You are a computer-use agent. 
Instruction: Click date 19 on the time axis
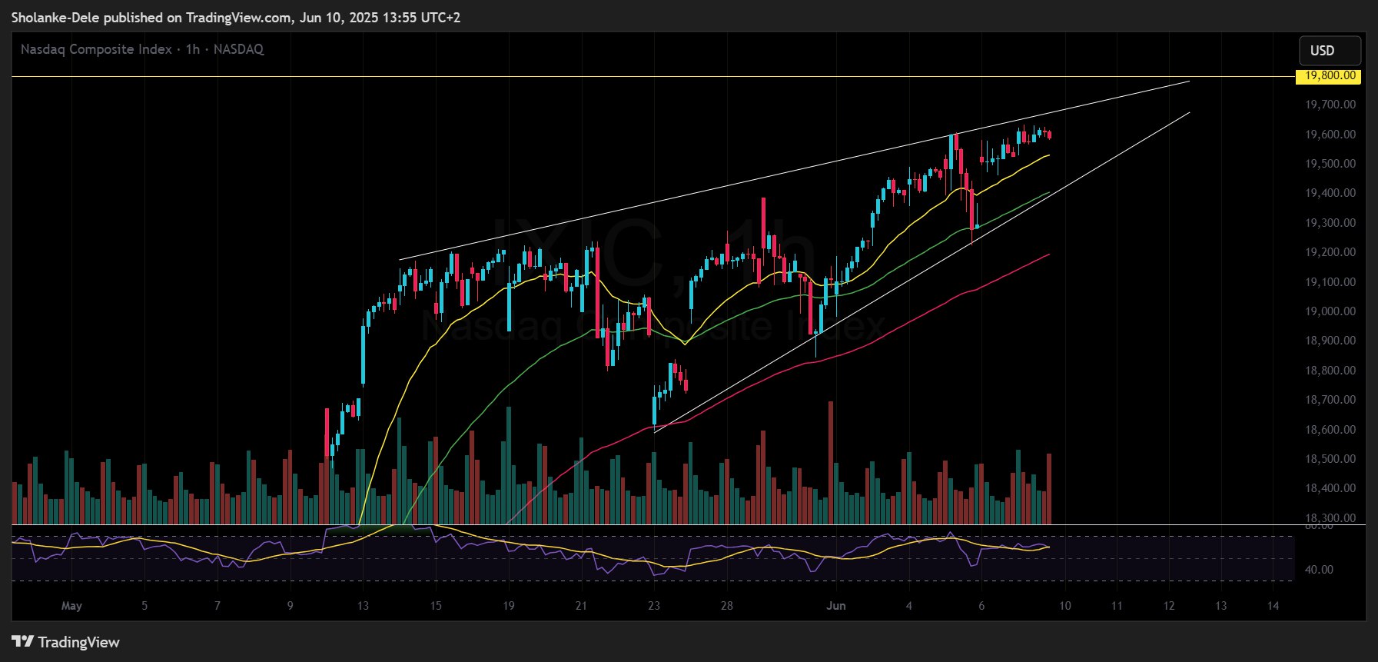509,606
